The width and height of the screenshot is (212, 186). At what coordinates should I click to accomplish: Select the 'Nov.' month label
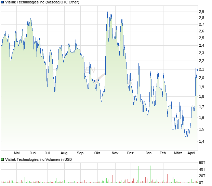[x=116, y=153]
